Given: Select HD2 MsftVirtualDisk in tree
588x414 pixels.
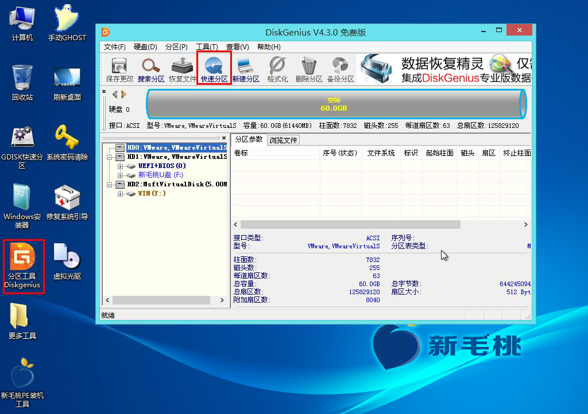Looking at the screenshot, I should tap(177, 184).
